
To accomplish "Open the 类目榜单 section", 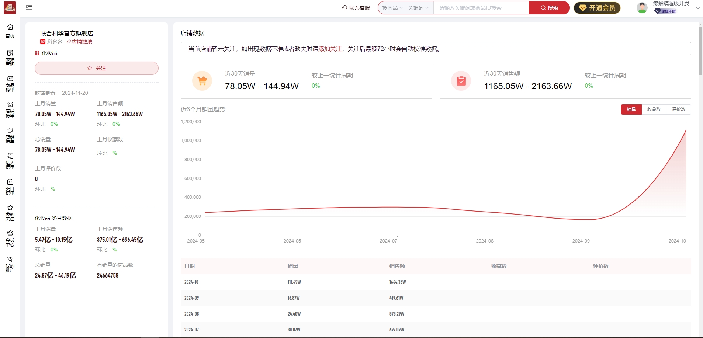I will coord(10,186).
